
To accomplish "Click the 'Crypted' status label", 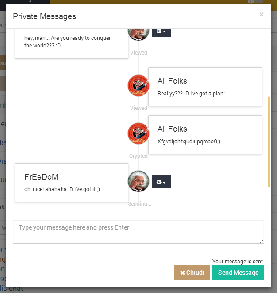I will [x=138, y=156].
